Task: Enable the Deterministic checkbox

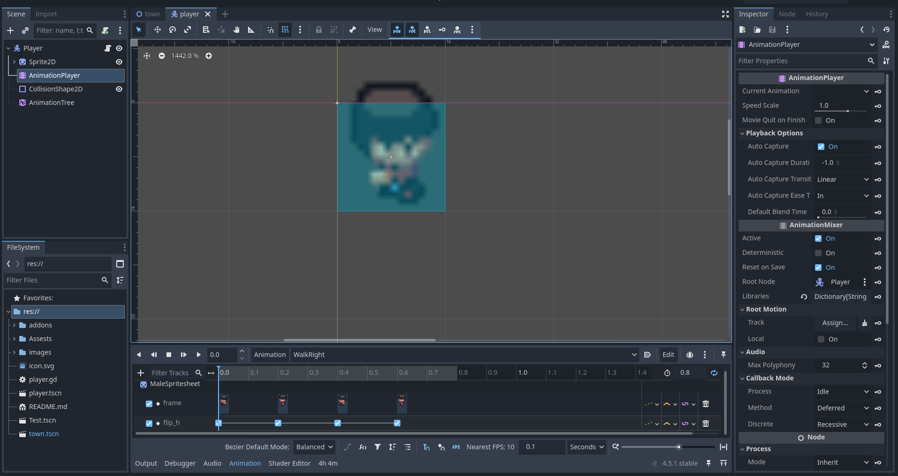Action: click(x=818, y=253)
